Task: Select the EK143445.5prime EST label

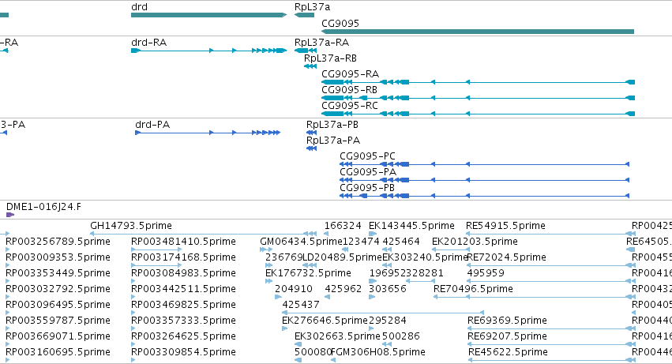Action: (411, 226)
